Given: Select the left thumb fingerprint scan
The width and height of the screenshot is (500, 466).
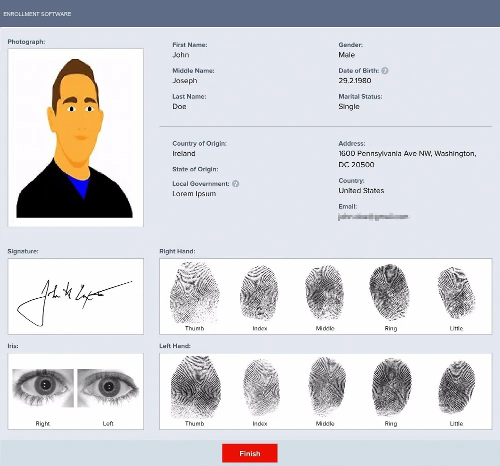Looking at the screenshot, I should pos(194,387).
